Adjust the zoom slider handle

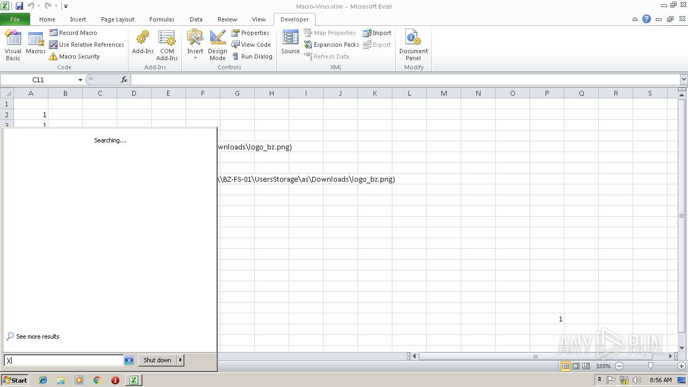pos(650,366)
